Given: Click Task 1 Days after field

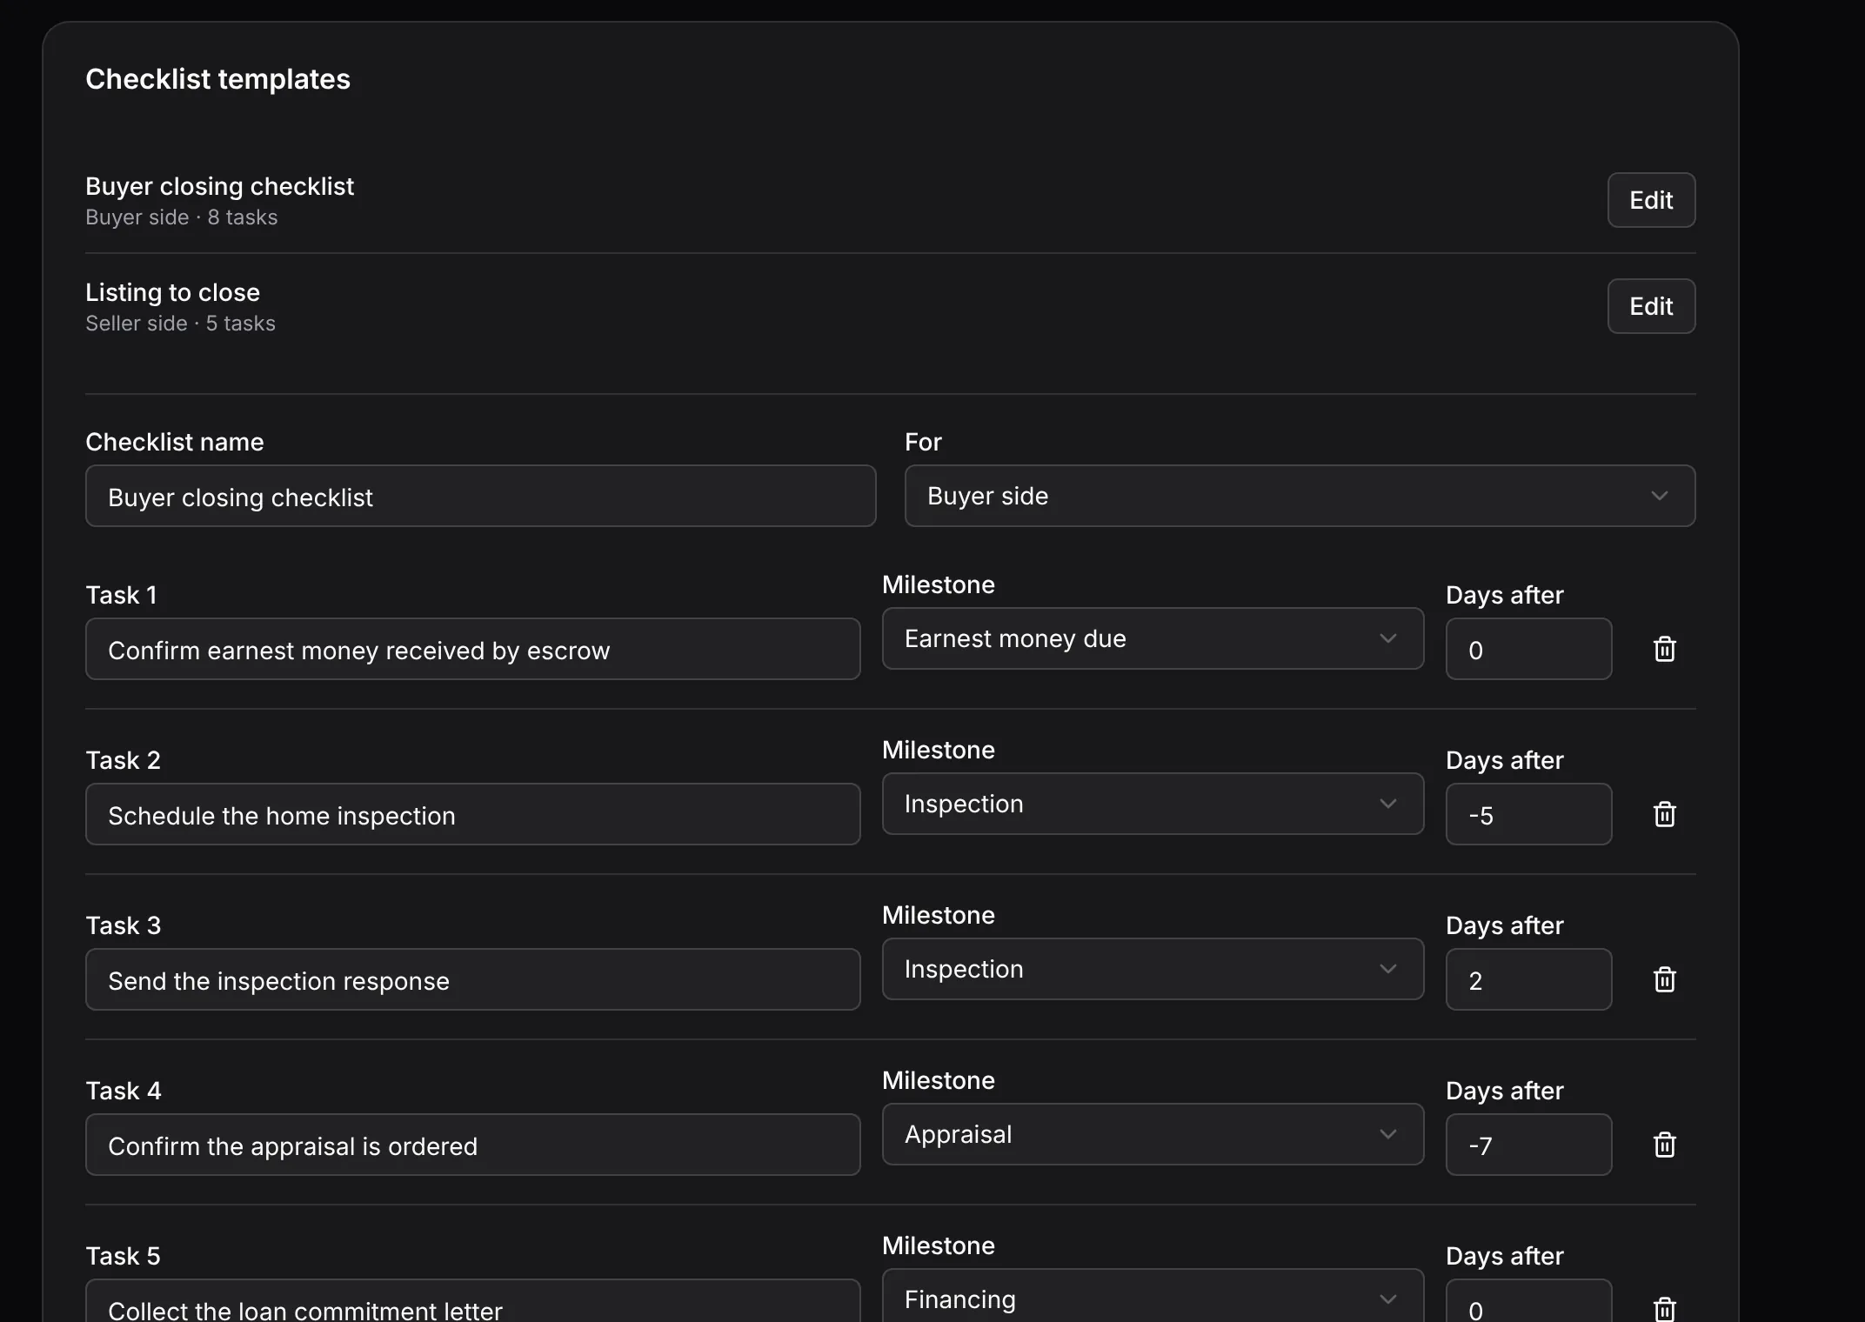Looking at the screenshot, I should click(x=1528, y=649).
